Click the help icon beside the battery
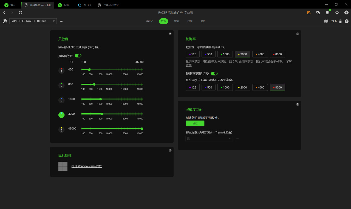 347,21
